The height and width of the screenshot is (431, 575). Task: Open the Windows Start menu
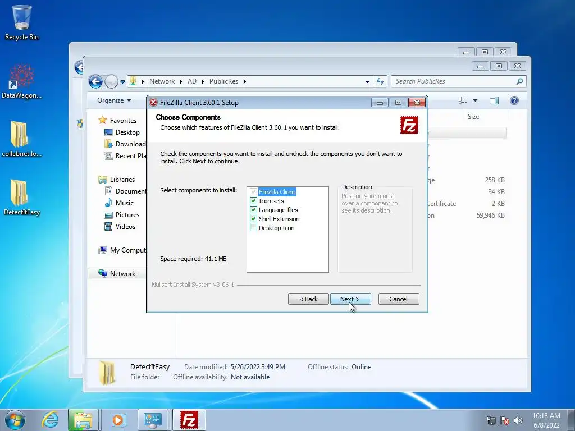[15, 420]
